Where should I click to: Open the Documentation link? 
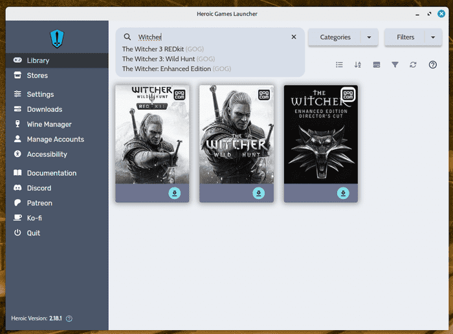coord(57,172)
